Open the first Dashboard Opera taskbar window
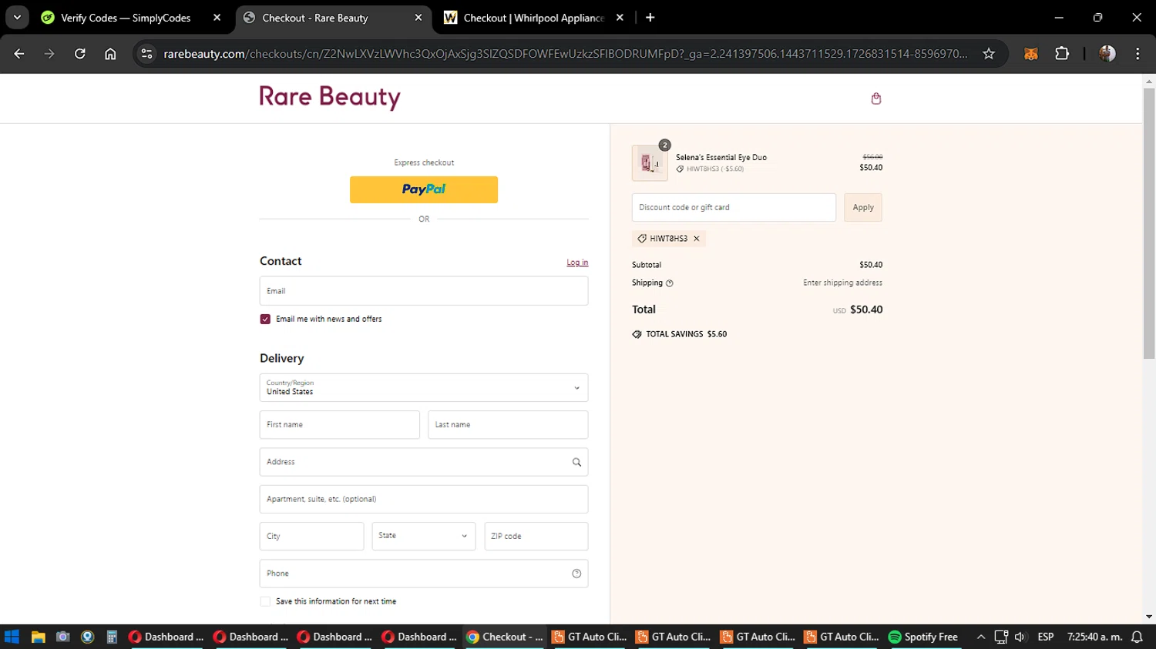1156x649 pixels. [166, 637]
